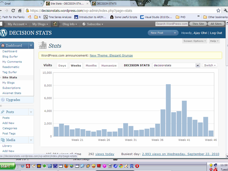
Task: Switch to the Months stats tab
Action: tap(91, 66)
